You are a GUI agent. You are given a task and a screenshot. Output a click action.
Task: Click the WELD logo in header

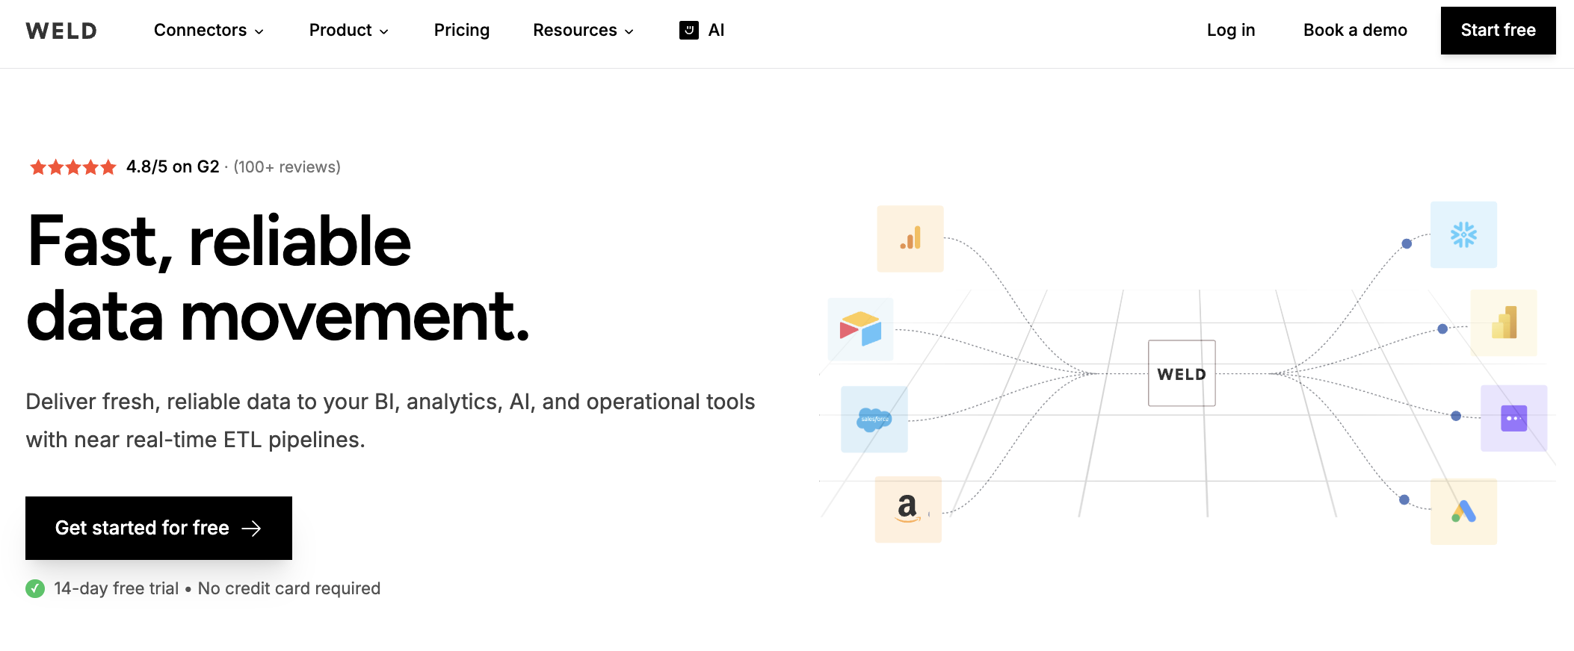[x=61, y=31]
